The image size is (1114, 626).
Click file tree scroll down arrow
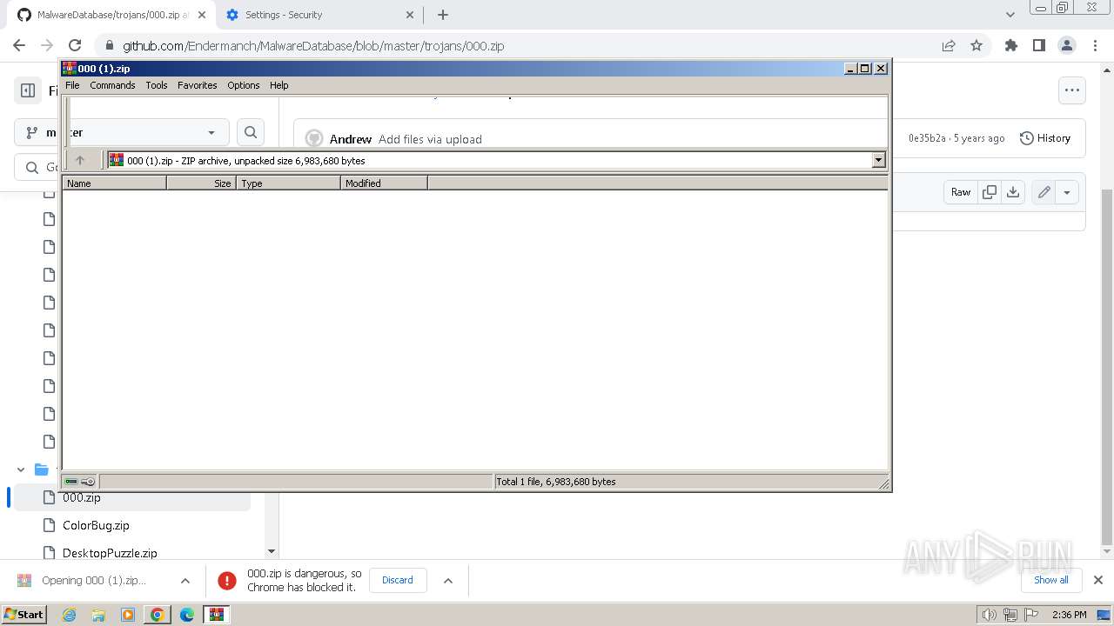(271, 551)
